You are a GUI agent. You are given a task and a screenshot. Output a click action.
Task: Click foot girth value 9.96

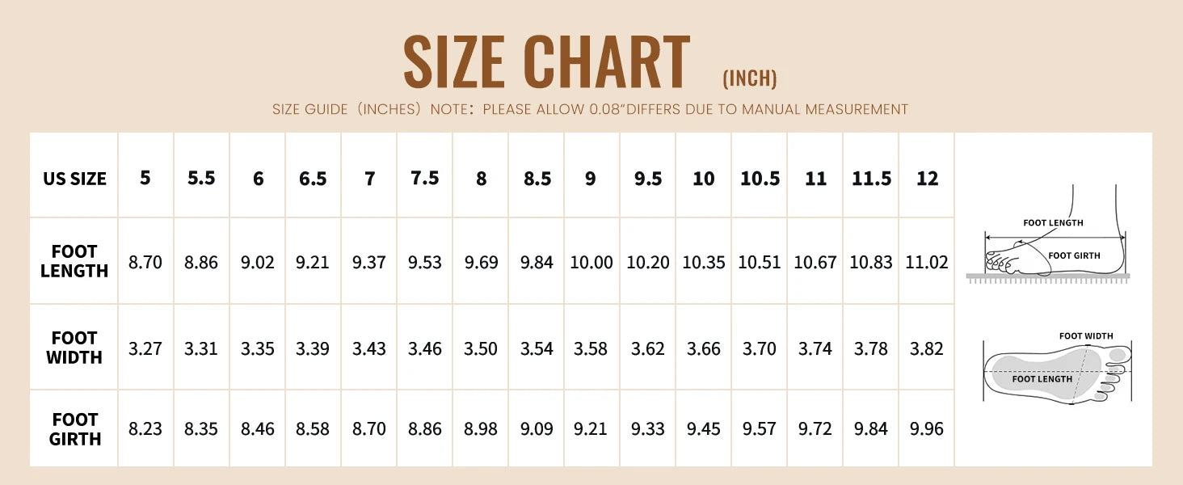[927, 429]
